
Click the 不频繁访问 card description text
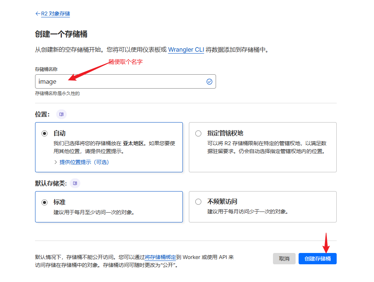248,212
